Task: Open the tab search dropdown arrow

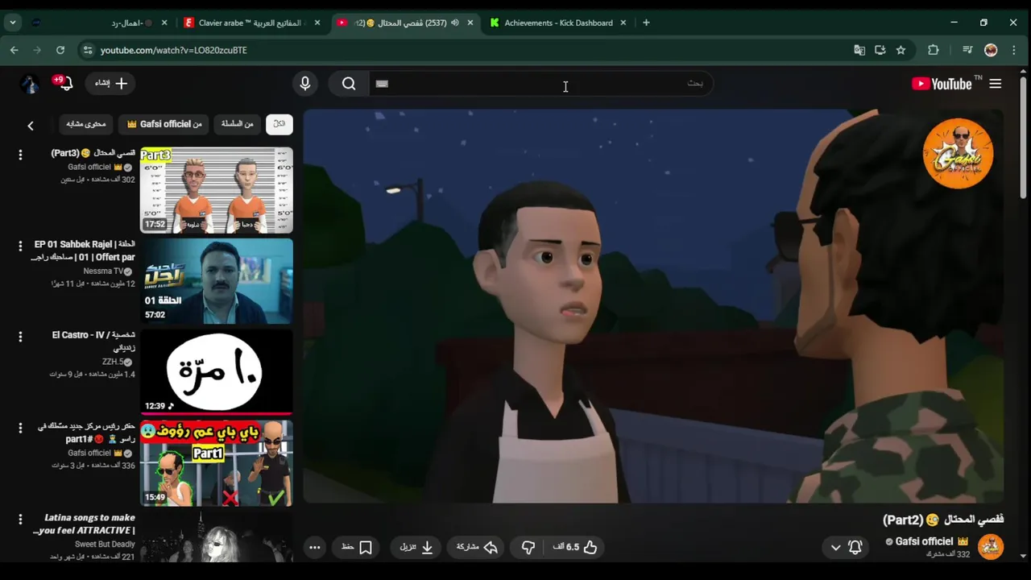Action: point(13,23)
